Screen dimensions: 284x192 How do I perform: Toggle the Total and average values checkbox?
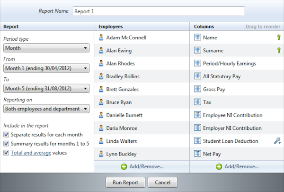(6, 153)
